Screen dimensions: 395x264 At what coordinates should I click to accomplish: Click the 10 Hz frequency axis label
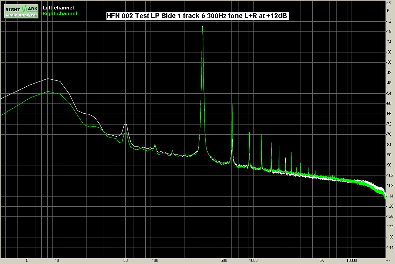point(57,261)
